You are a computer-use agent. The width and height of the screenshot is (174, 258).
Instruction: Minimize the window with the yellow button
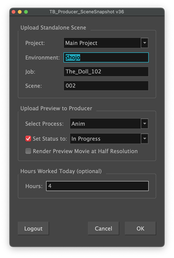tap(20, 12)
